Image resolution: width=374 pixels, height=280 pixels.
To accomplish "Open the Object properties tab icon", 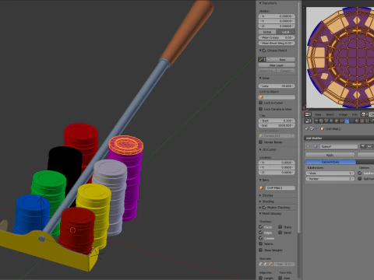I will (337, 121).
